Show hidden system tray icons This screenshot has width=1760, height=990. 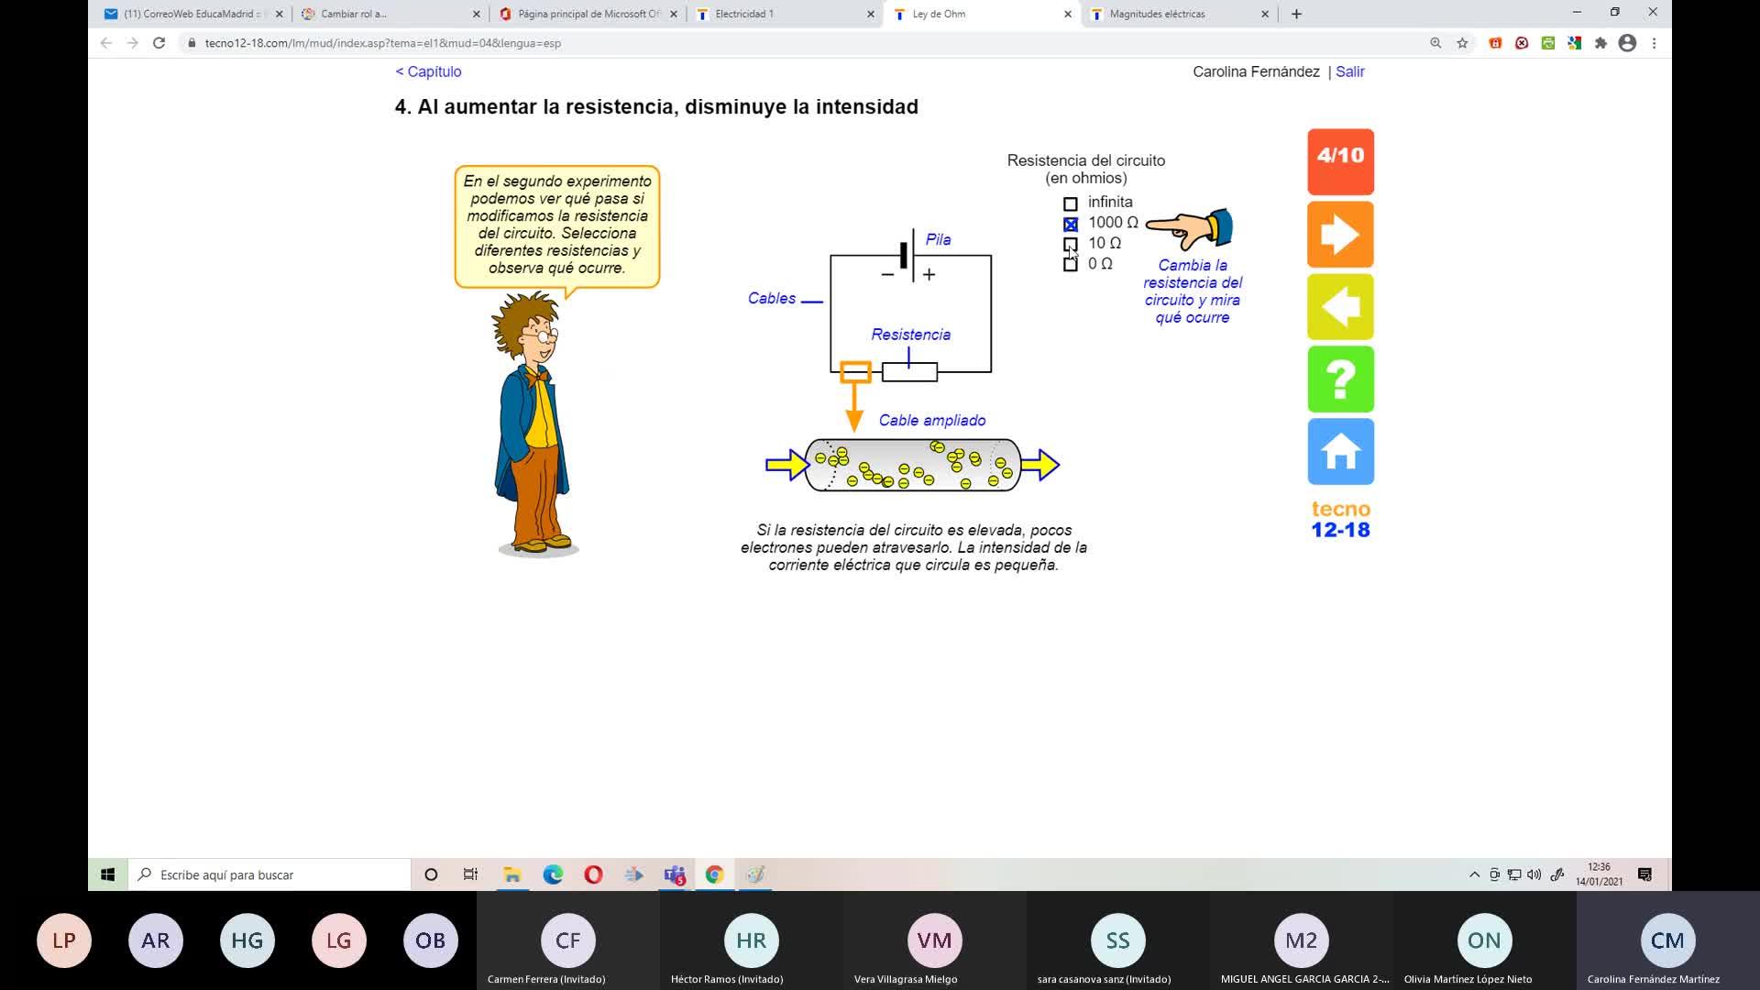[x=1474, y=874]
